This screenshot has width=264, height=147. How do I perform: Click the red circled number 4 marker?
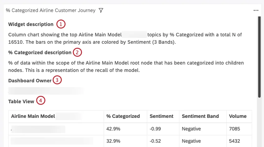click(40, 101)
